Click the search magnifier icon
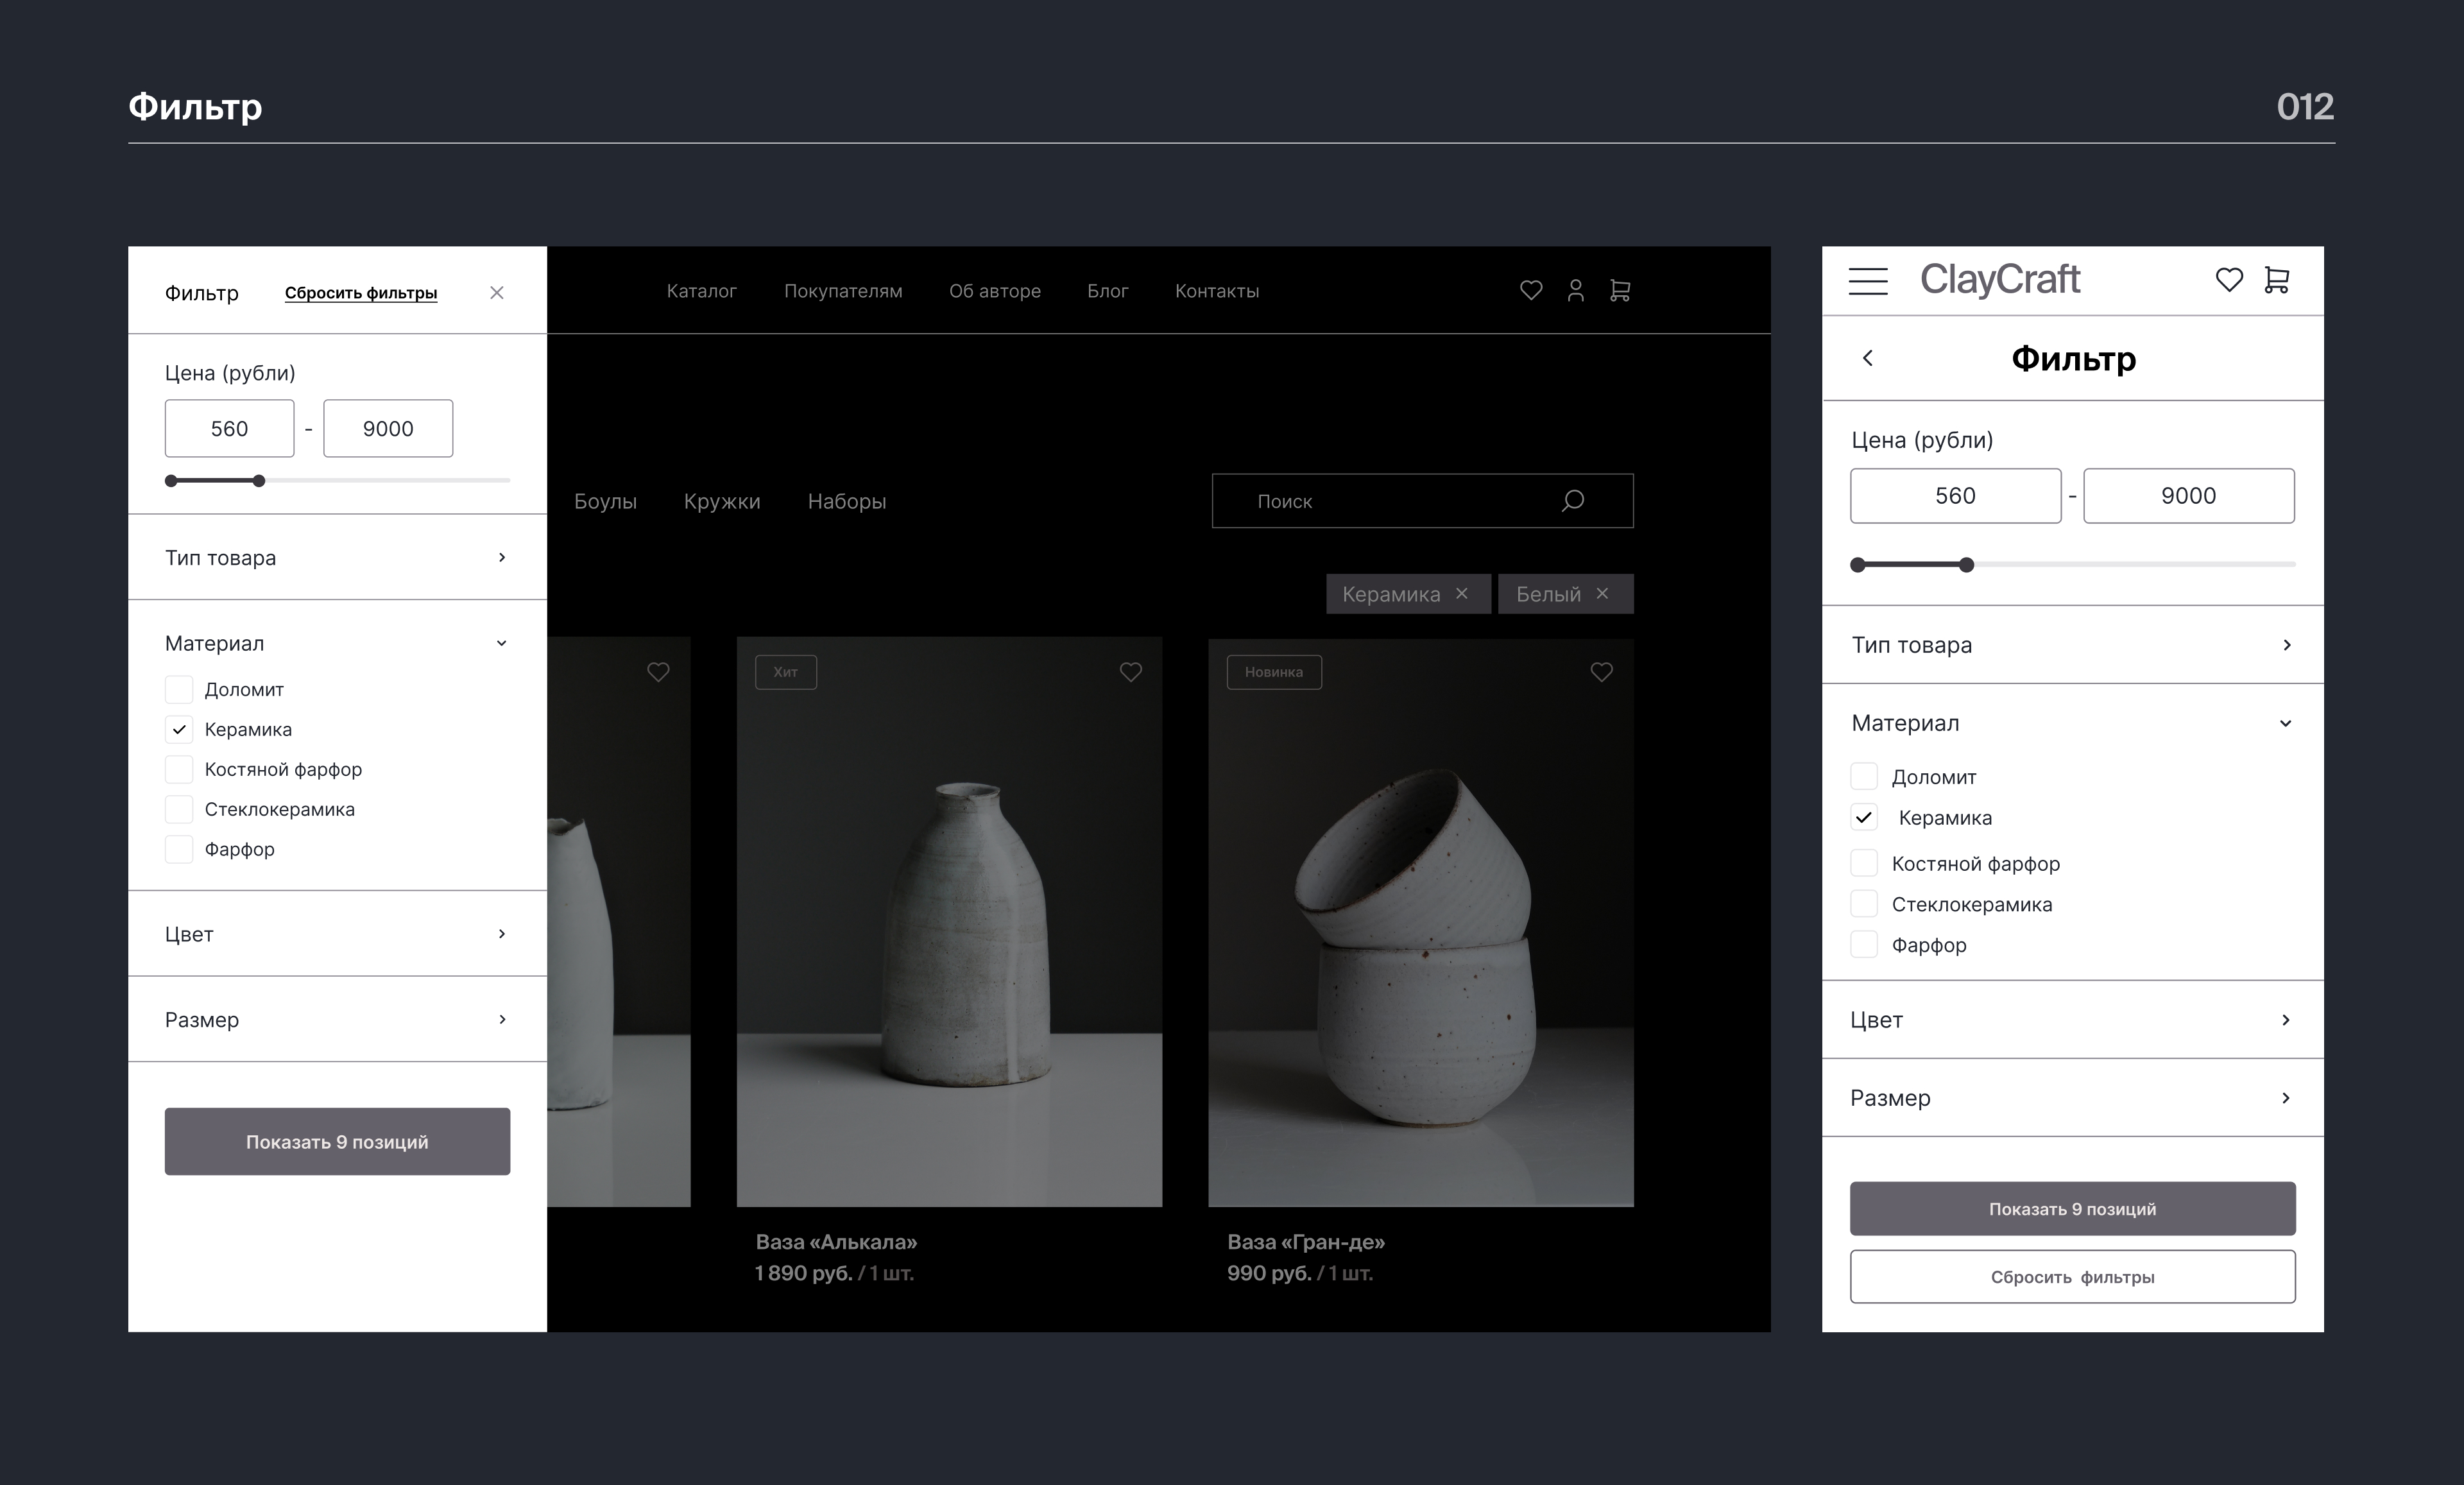Screen dimensions: 2464x1485 1573,500
